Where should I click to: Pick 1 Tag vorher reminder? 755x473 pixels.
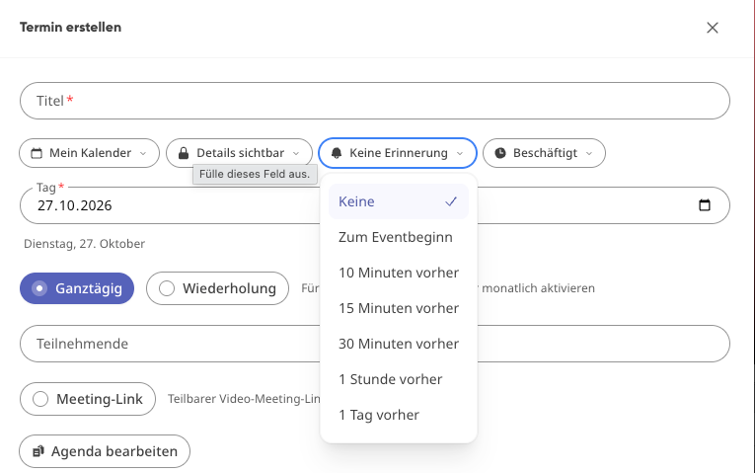click(x=398, y=415)
